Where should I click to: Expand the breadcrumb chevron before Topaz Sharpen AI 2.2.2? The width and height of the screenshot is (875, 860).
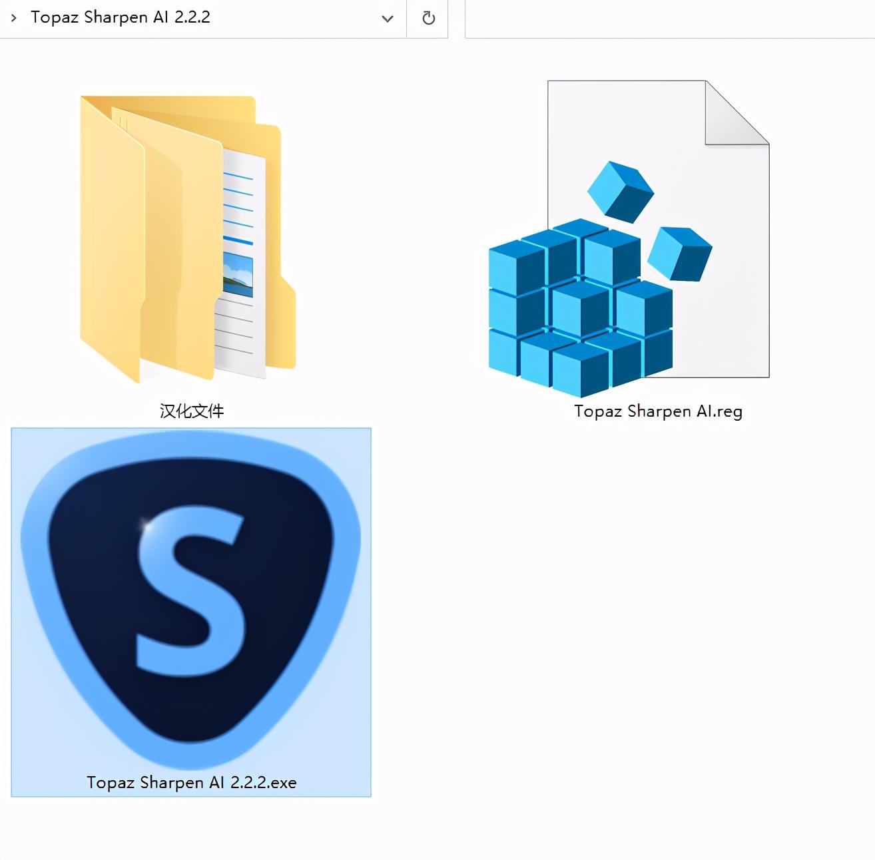[13, 18]
